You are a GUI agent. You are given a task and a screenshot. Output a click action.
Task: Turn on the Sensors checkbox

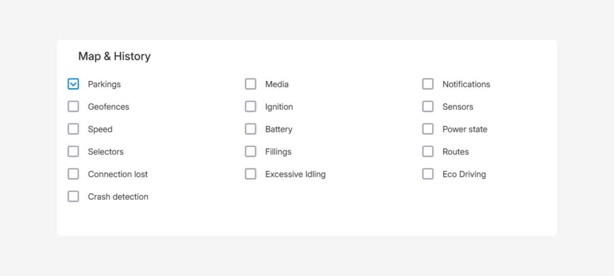428,106
